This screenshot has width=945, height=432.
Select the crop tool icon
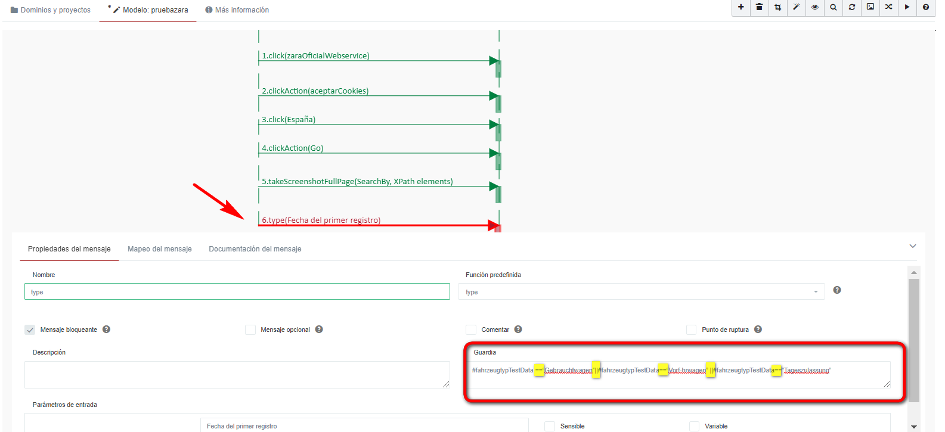tap(777, 7)
